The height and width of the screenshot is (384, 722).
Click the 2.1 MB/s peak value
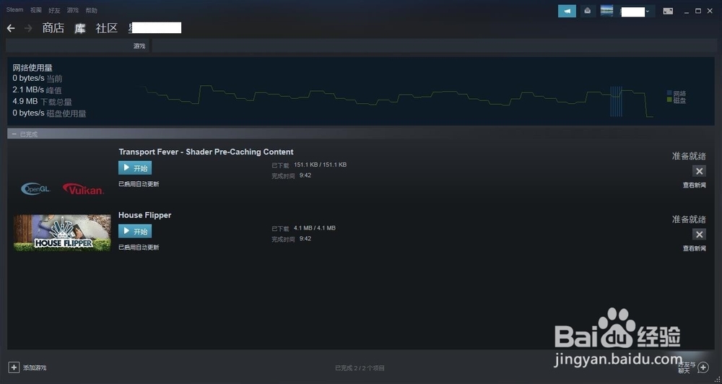coord(28,90)
